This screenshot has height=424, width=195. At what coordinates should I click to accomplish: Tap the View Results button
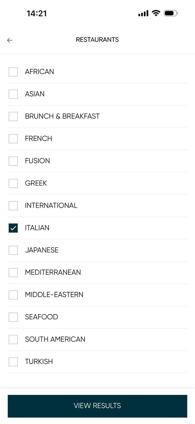point(97,406)
